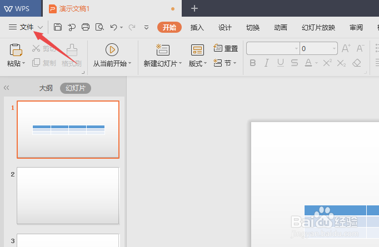Increase font size with A+ icon
The height and width of the screenshot is (247, 379).
click(346, 48)
